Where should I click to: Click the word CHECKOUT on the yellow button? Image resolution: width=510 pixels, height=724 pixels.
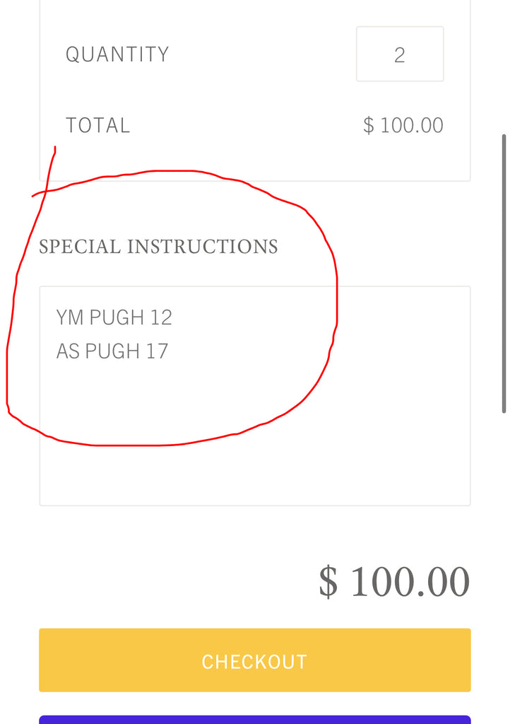point(254,662)
